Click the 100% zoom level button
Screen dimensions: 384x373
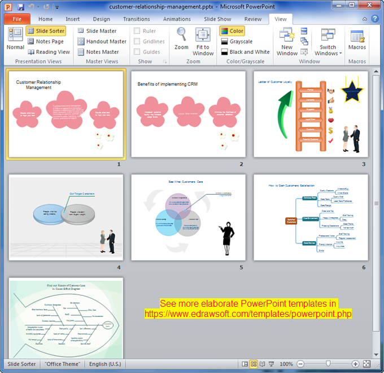pos(286,364)
